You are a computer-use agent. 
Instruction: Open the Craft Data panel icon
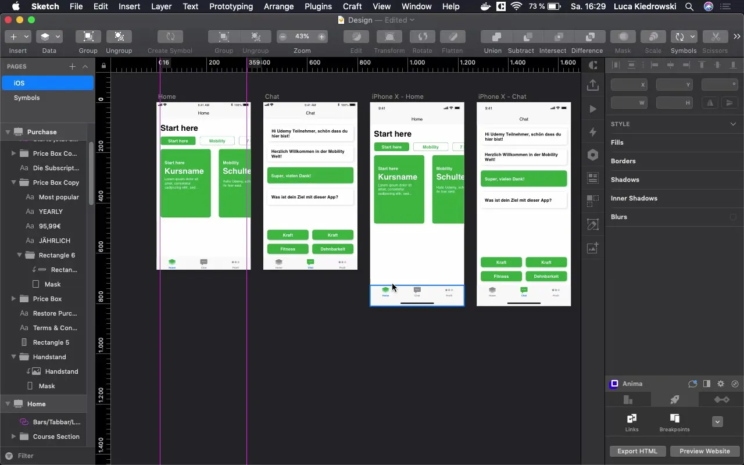(593, 178)
